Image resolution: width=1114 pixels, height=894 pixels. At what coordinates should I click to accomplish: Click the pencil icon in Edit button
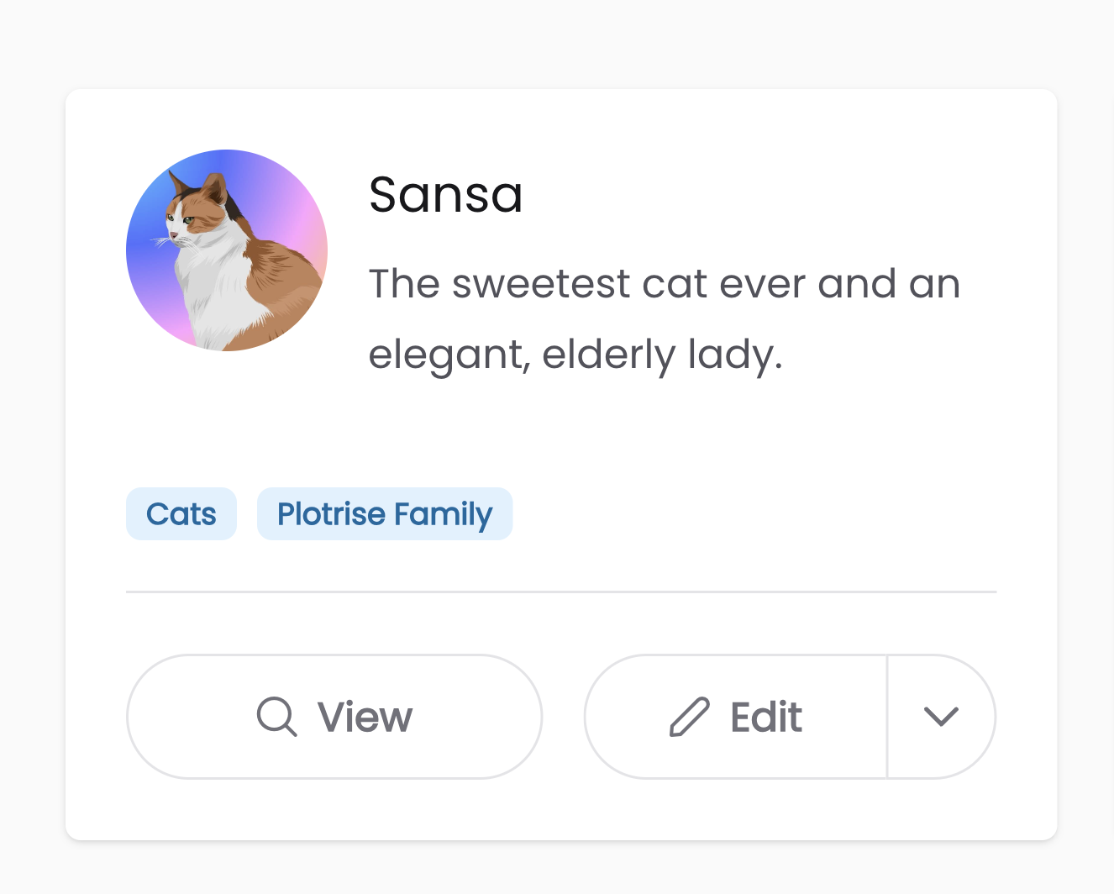pos(690,717)
